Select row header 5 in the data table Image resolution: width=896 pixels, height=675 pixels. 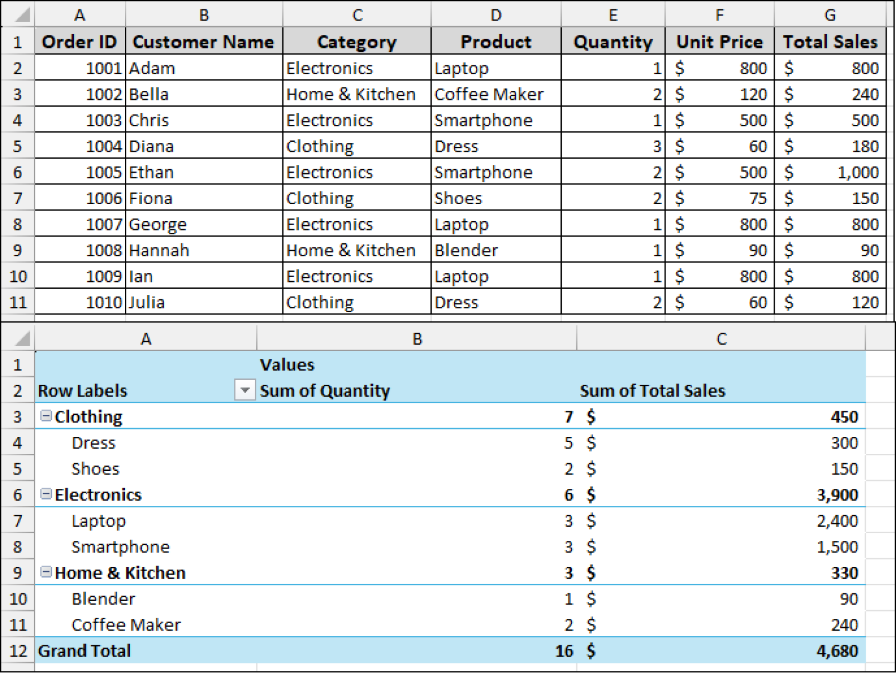[17, 145]
